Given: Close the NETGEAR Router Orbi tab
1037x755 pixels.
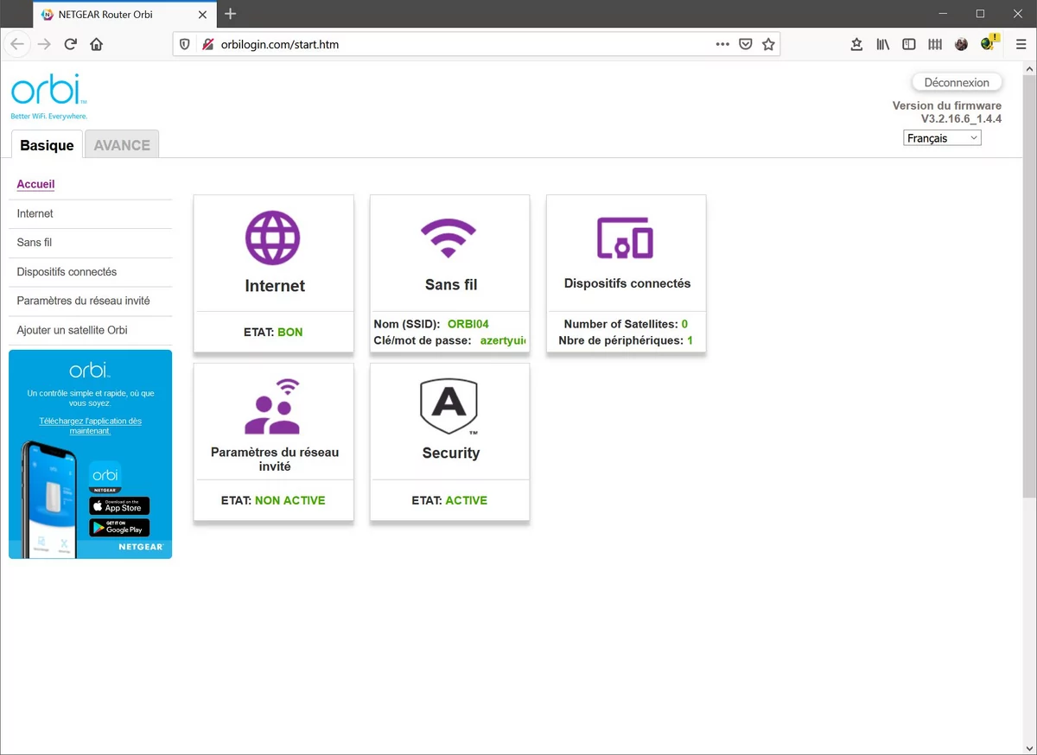Looking at the screenshot, I should point(202,15).
